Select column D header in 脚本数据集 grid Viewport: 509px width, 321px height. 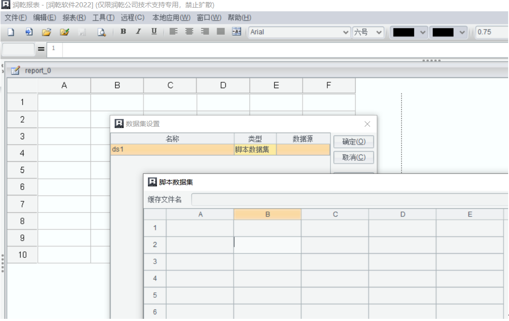click(x=402, y=214)
